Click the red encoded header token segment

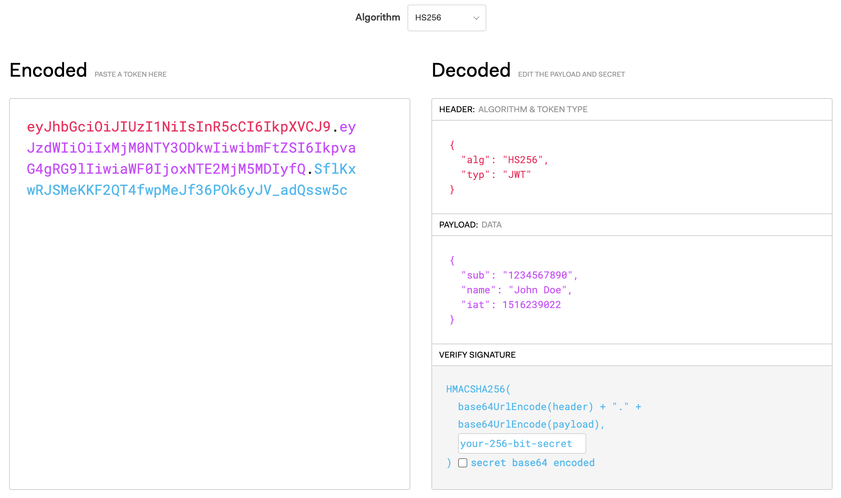point(179,127)
